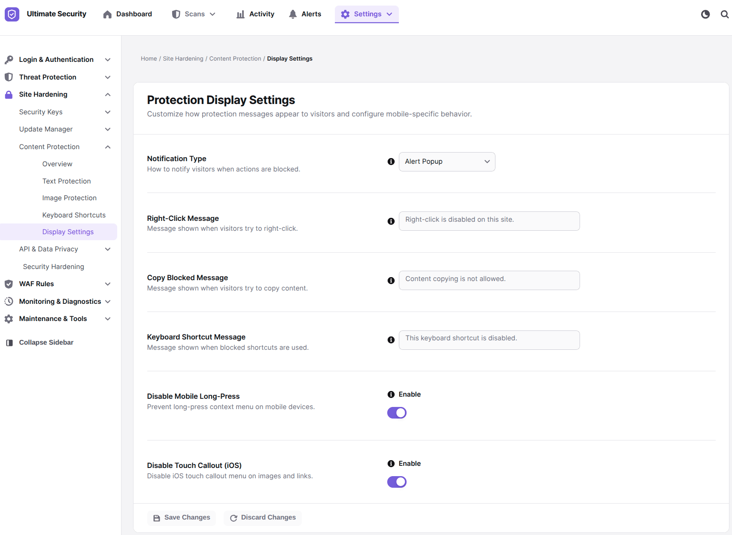Open the Scans menu

coord(194,14)
